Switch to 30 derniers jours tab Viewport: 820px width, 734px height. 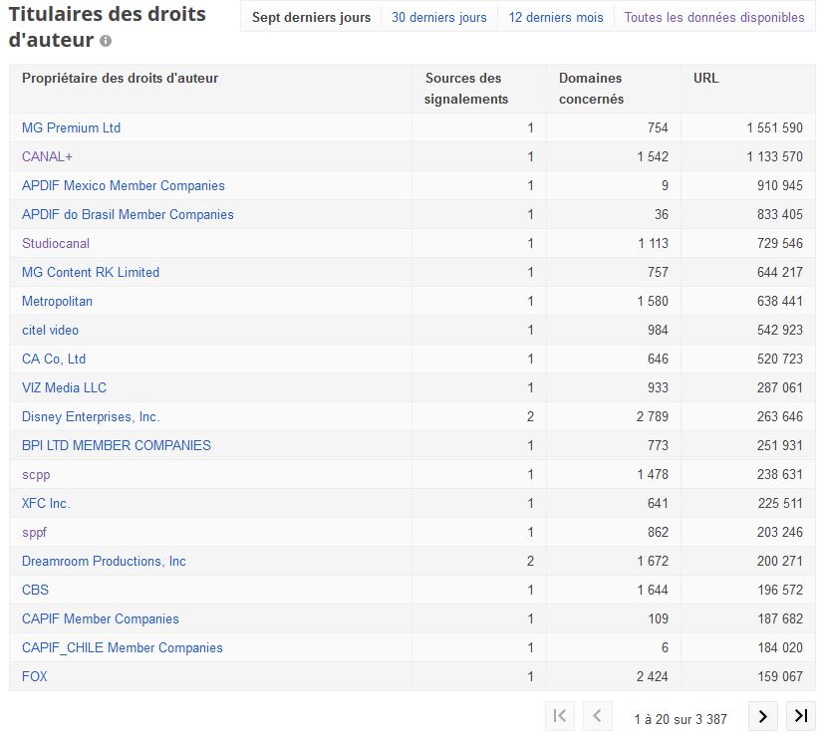pyautogui.click(x=439, y=17)
